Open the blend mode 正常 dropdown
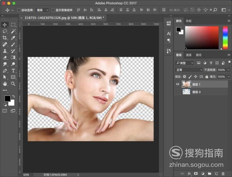232x177 pixels. pyautogui.click(x=189, y=70)
